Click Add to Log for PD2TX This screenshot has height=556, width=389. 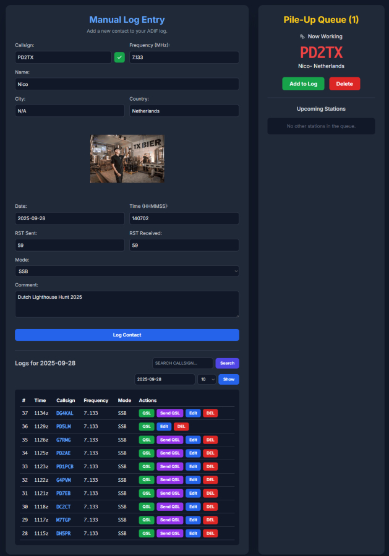click(x=303, y=84)
